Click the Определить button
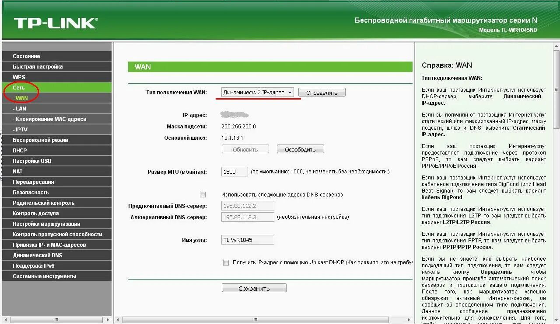The width and height of the screenshot is (560, 324). click(322, 93)
